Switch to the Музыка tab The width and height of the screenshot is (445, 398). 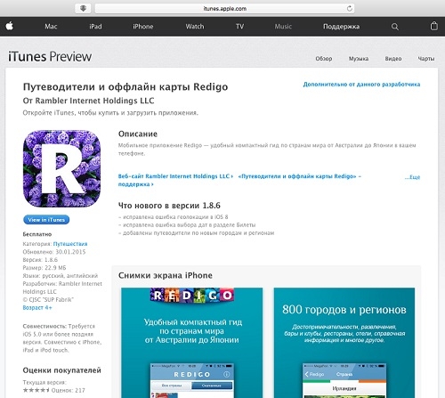click(x=359, y=59)
